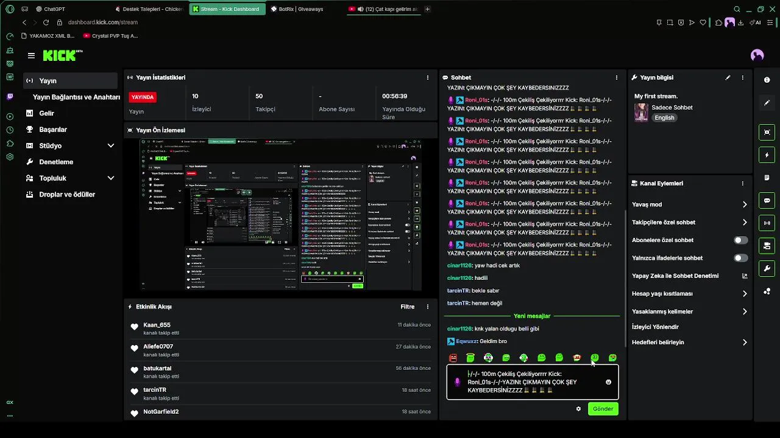Image resolution: width=780 pixels, height=438 pixels.
Task: Open the Sohbet panel three-dot menu
Action: point(617,78)
